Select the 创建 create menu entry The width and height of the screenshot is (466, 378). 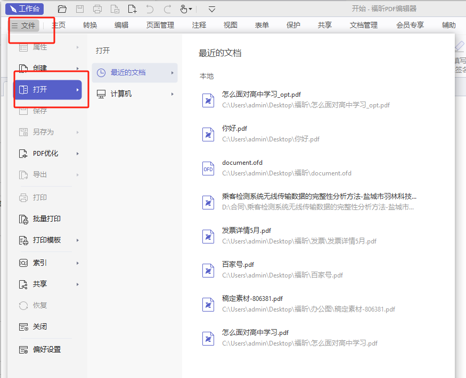click(48, 68)
